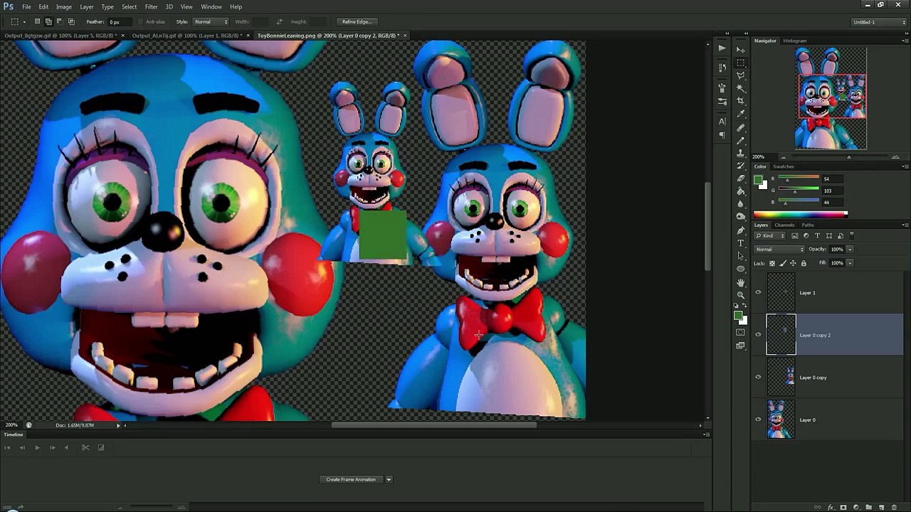Select the Magic Wand tool
Screen dimensions: 911x512
pos(741,88)
